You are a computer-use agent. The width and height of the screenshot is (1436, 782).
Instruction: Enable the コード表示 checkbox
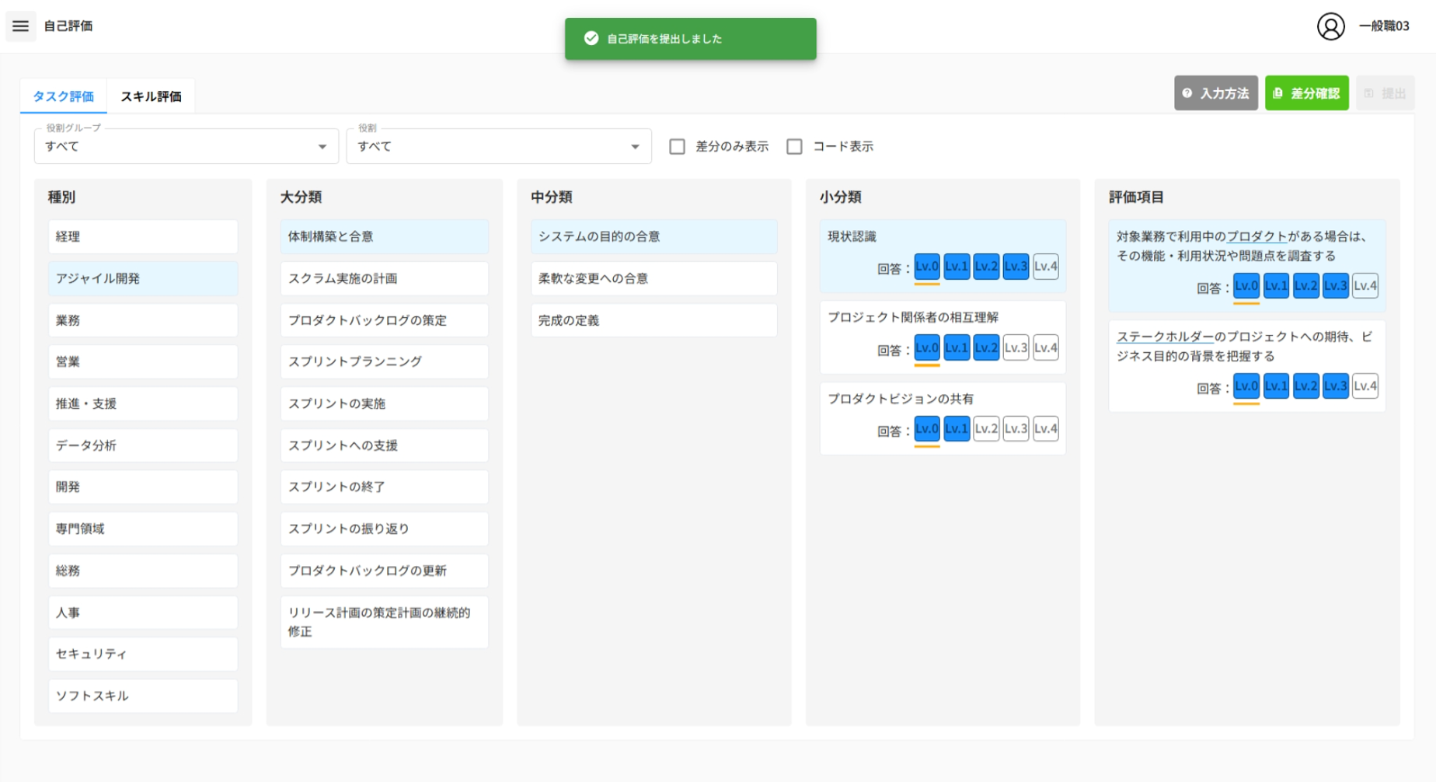coord(794,147)
